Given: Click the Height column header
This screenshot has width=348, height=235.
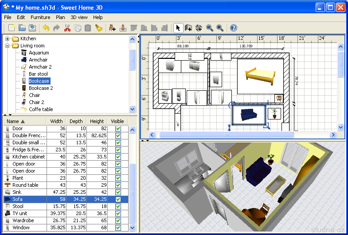Looking at the screenshot, I should 97,121.
